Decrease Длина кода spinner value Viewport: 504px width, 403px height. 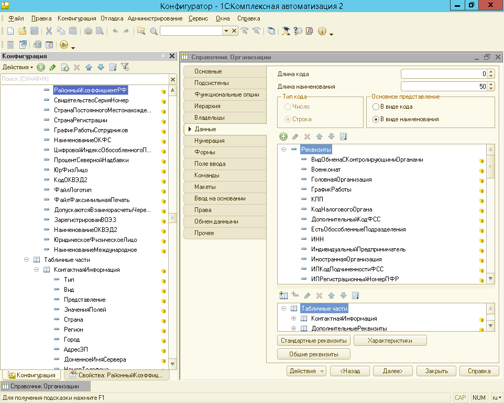(491, 76)
